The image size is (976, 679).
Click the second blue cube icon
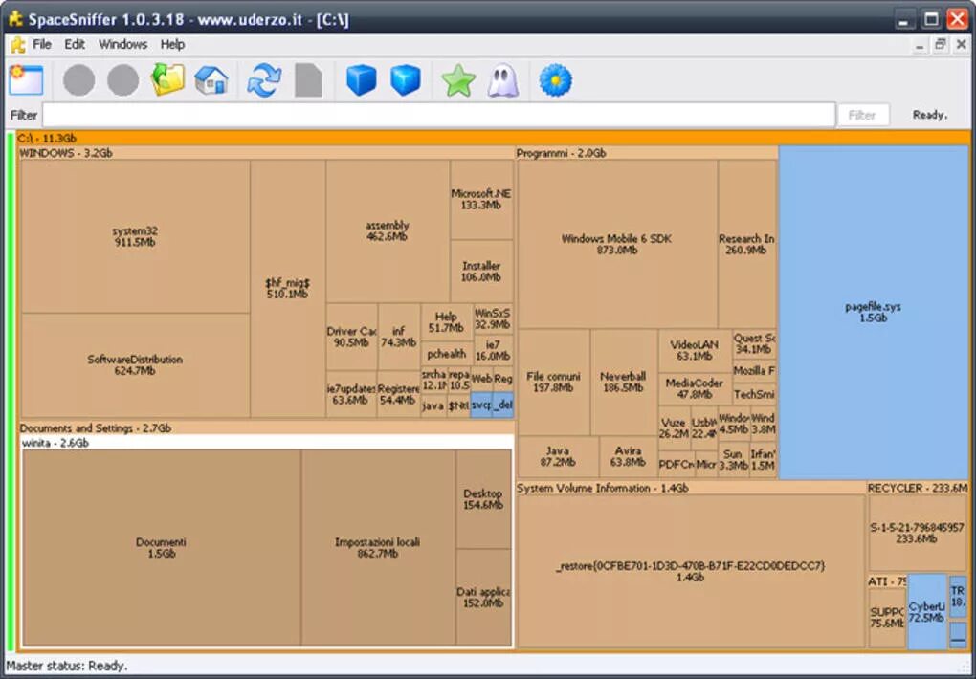tap(405, 80)
